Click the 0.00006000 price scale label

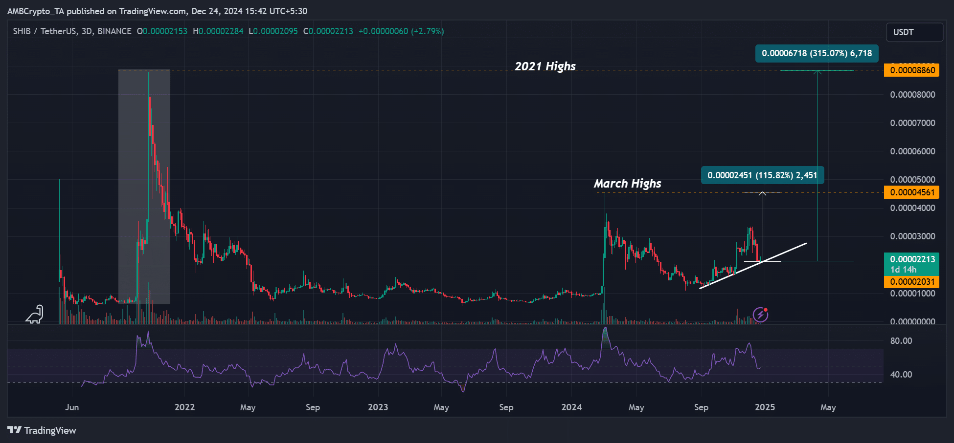pyautogui.click(x=912, y=151)
